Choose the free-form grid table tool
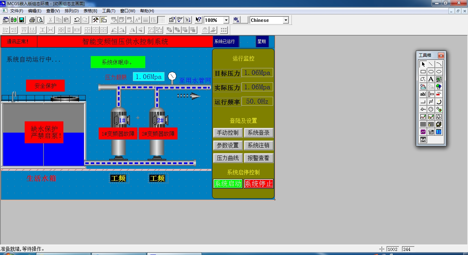Image resolution: width=468 pixels, height=255 pixels. pos(423,124)
